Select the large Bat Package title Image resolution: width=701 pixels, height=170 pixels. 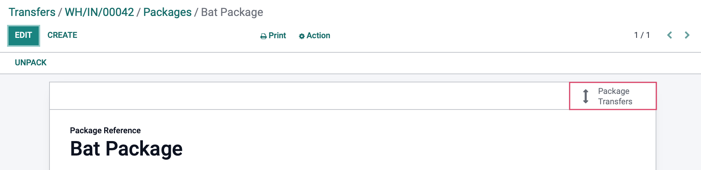126,148
